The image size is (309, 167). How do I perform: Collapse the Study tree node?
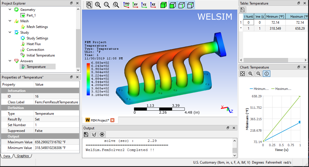[10, 32]
